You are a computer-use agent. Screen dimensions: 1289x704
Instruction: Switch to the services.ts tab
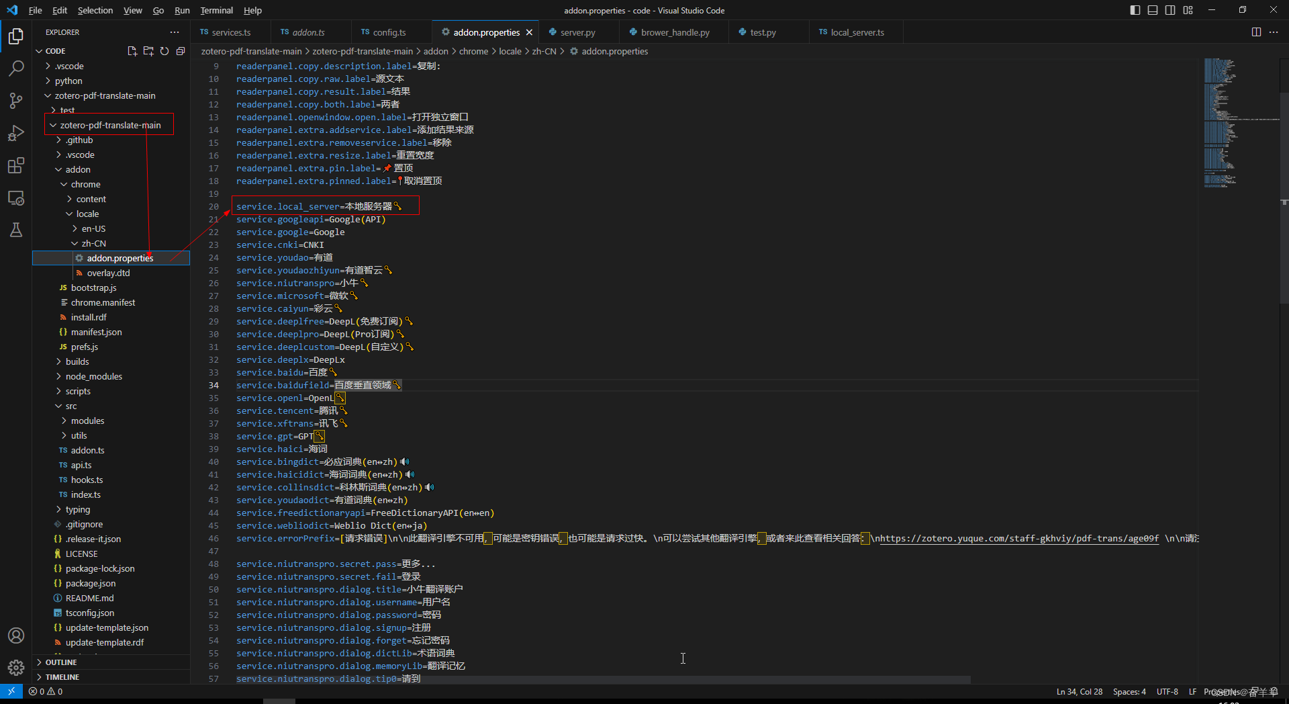(x=231, y=32)
